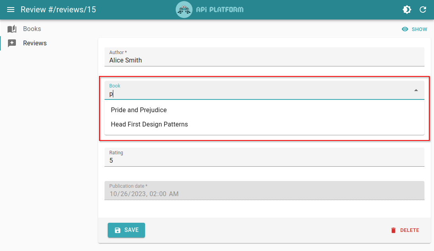The height and width of the screenshot is (251, 434).
Task: Click the refresh icon in the header
Action: [423, 9]
